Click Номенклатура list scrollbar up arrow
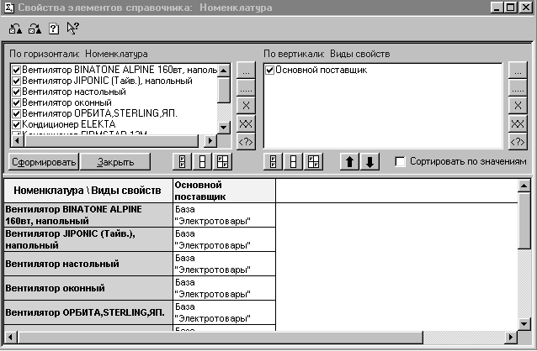 pyautogui.click(x=224, y=71)
